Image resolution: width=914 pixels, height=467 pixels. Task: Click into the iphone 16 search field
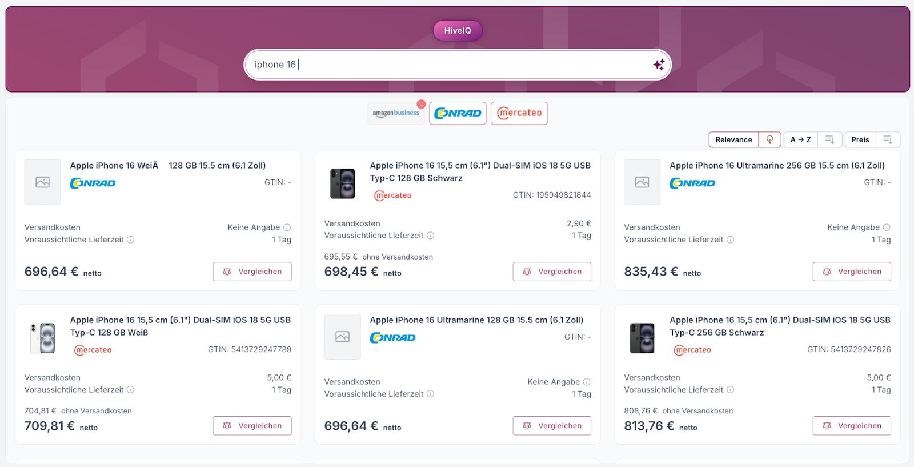pos(446,65)
